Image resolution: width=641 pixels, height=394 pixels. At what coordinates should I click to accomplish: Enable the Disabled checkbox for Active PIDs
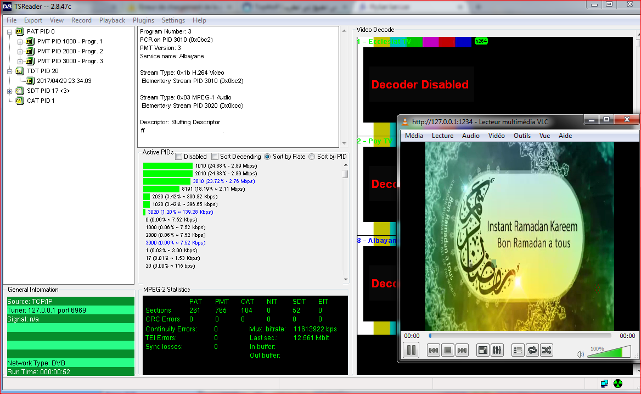[x=178, y=157]
